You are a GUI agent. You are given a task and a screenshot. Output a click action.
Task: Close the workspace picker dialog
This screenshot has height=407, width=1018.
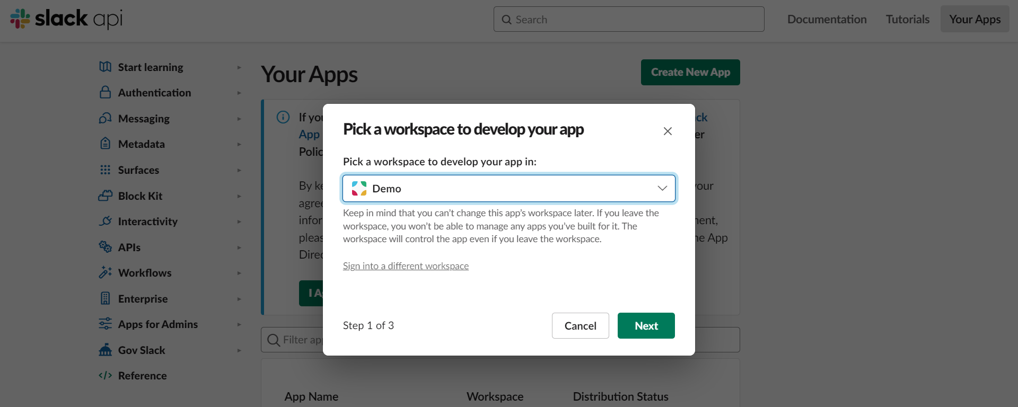pos(668,131)
